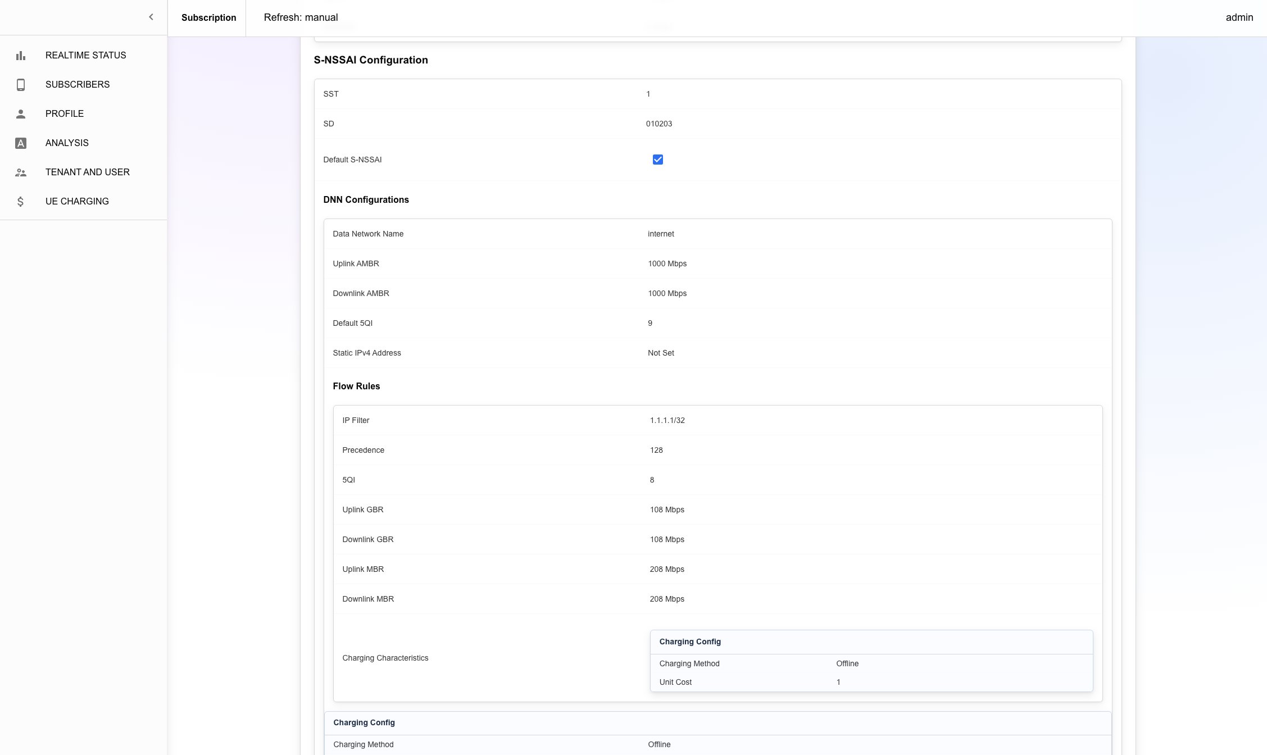Select the Precedence label

pos(363,450)
